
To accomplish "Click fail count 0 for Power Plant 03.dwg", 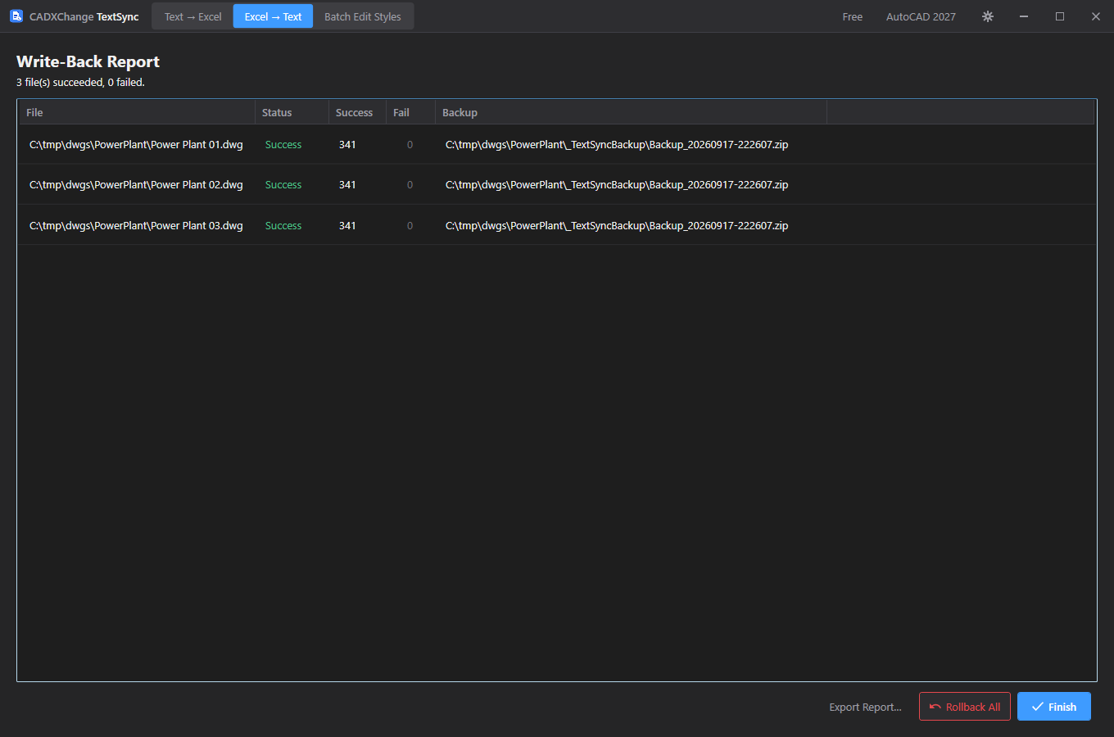I will [x=410, y=225].
